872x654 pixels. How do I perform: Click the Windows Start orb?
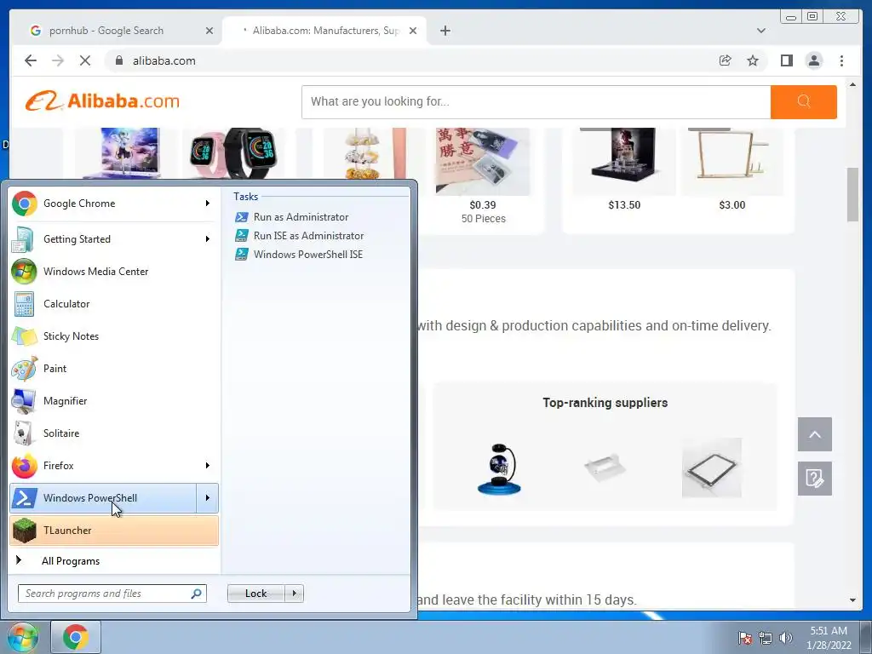click(x=22, y=637)
